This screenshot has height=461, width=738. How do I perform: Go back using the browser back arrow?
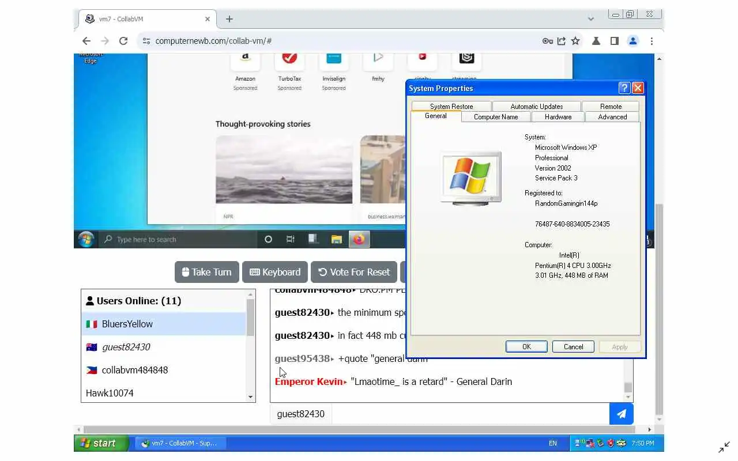click(x=86, y=41)
